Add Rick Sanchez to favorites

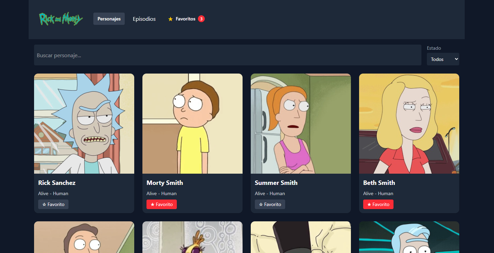[x=53, y=204]
